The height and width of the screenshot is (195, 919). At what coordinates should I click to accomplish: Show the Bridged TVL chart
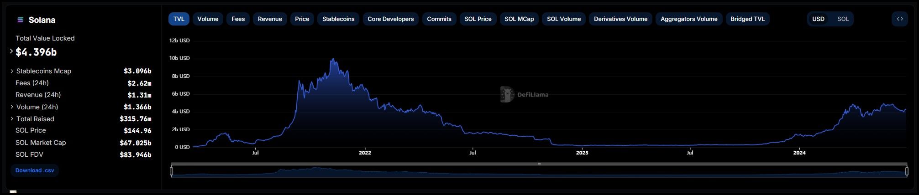click(x=747, y=19)
